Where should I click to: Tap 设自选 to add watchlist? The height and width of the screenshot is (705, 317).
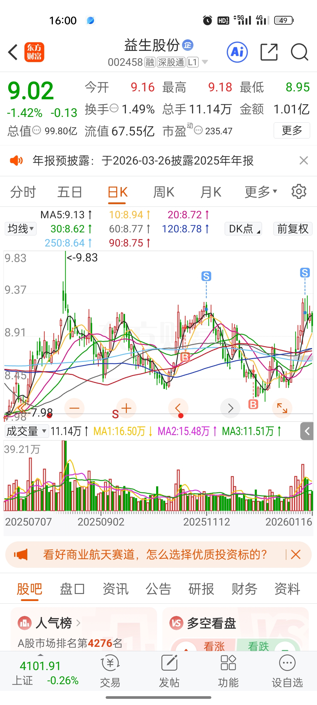[287, 672]
